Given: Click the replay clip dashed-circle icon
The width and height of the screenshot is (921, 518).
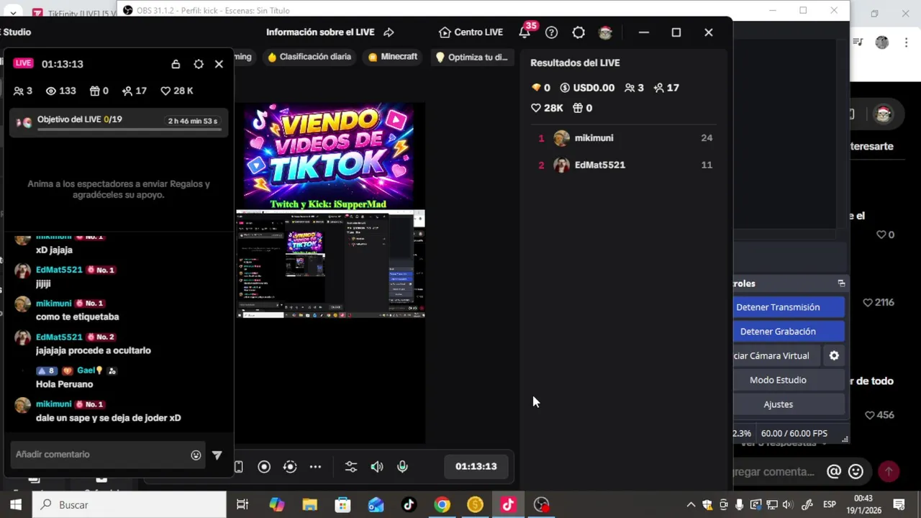Looking at the screenshot, I should click(x=290, y=467).
